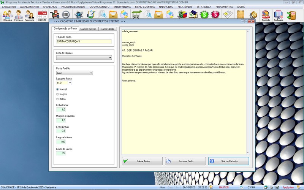Open the PRODUTO/ESTOQUE menu
304x190 pixels.
(x=73, y=7)
